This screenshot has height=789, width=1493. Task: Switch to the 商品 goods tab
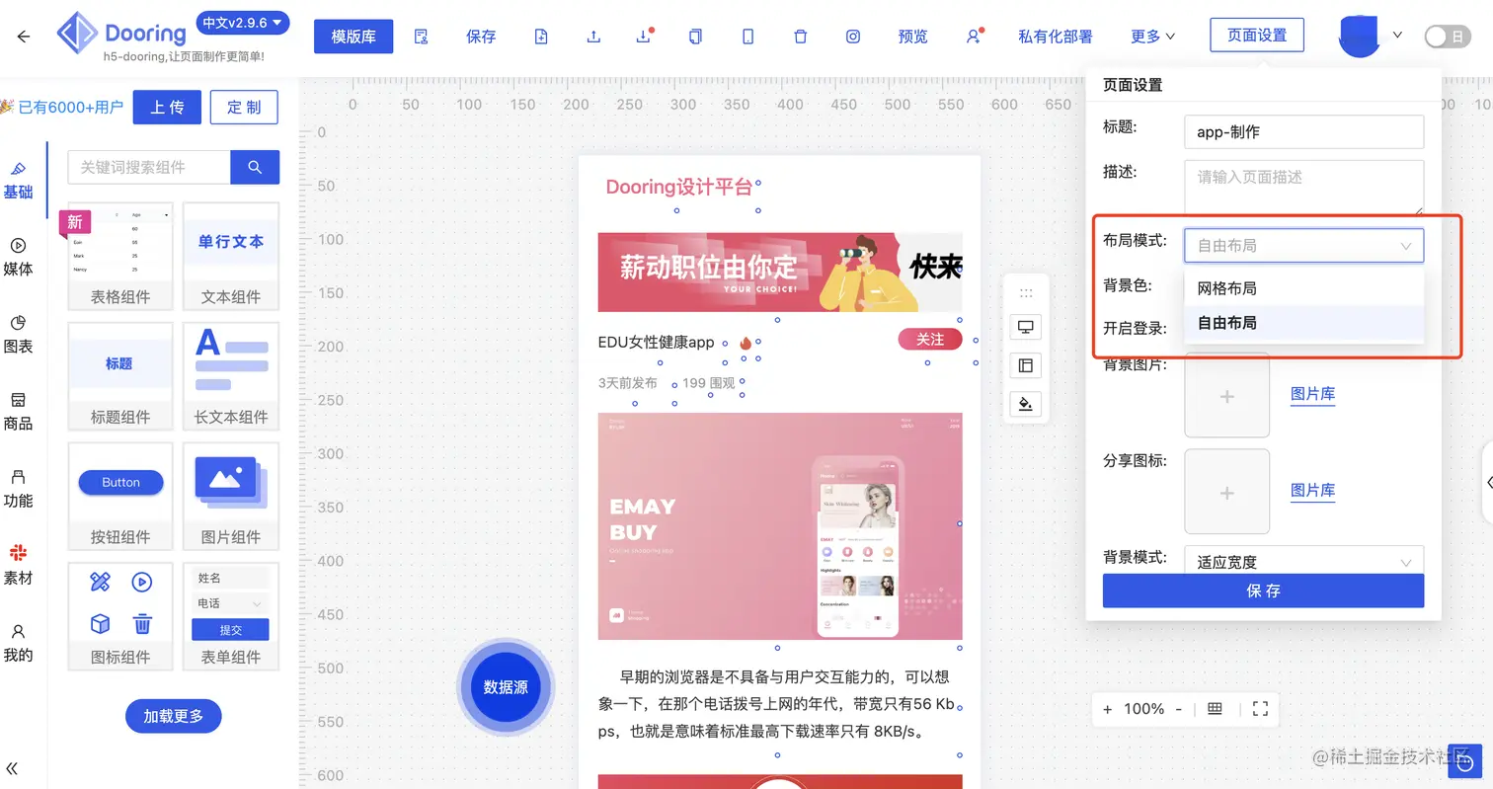tap(18, 411)
